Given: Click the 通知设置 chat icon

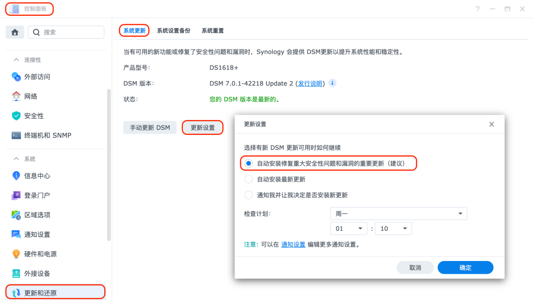Looking at the screenshot, I should (16, 234).
